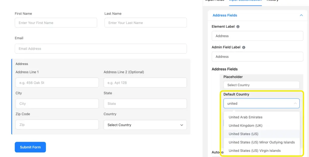Click the City input box

(x=57, y=104)
